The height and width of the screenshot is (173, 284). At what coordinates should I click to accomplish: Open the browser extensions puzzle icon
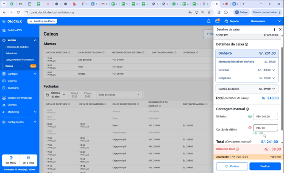[x=226, y=12]
